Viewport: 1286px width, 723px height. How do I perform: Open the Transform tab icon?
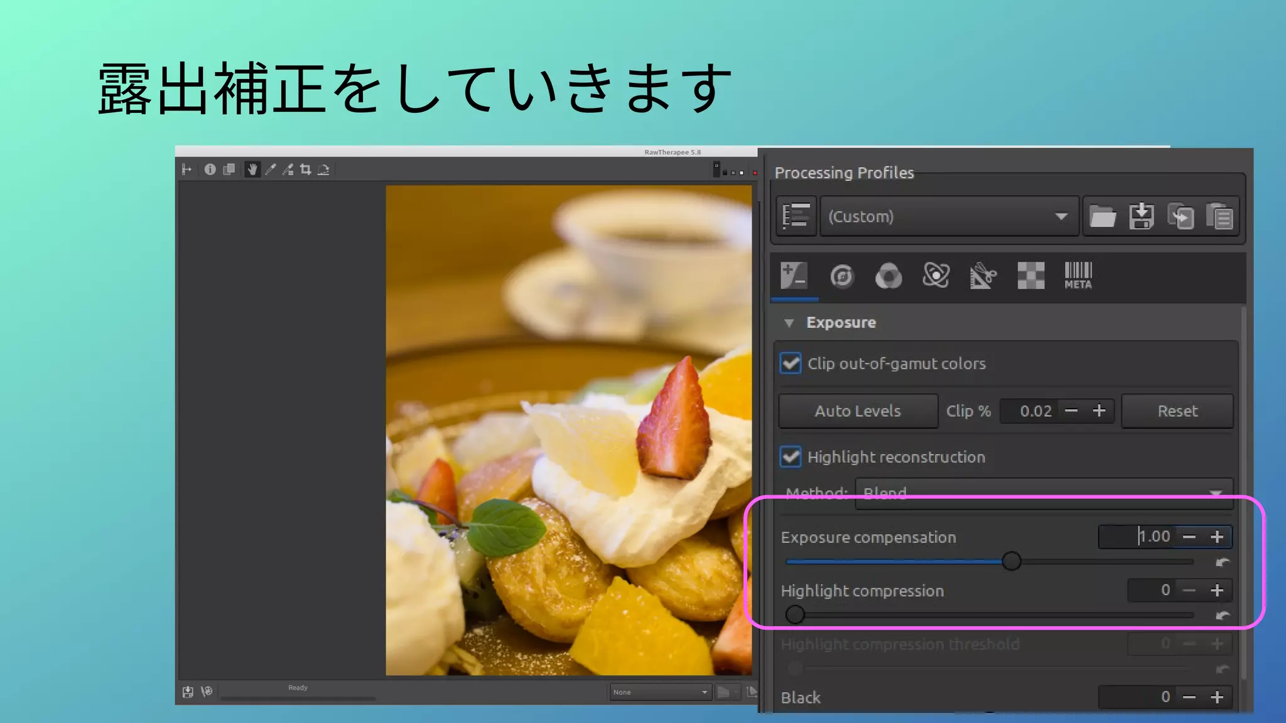983,276
